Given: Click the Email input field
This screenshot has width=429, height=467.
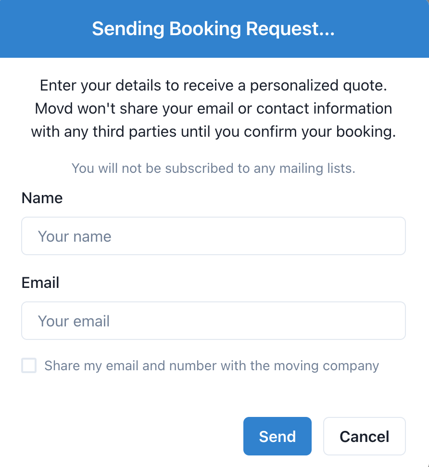Looking at the screenshot, I should [214, 321].
